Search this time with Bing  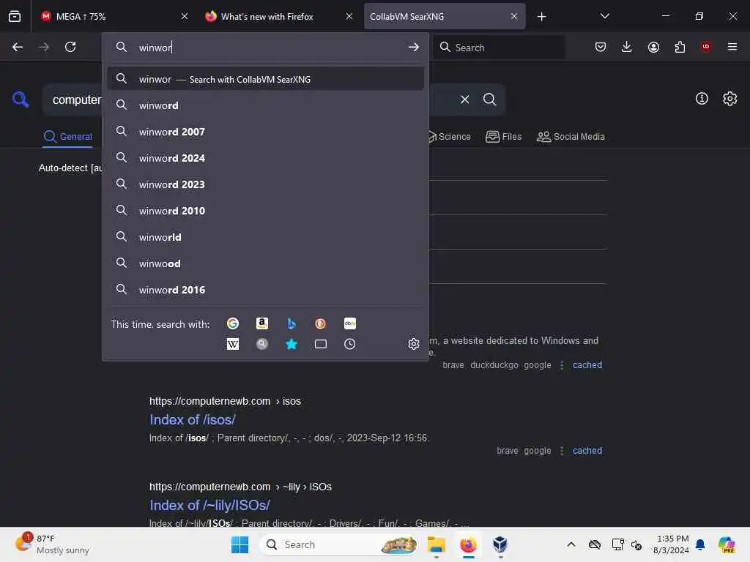pyautogui.click(x=292, y=323)
